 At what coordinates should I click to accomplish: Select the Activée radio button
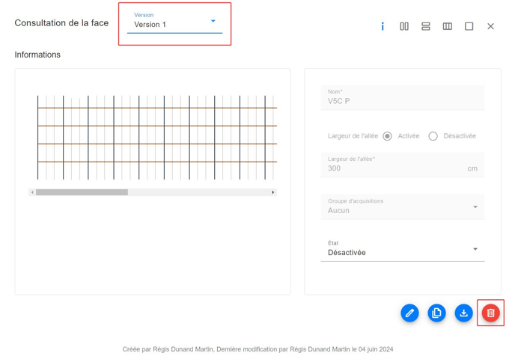coord(388,136)
